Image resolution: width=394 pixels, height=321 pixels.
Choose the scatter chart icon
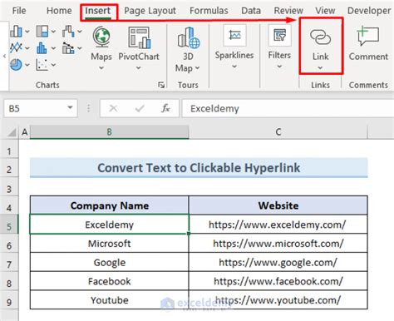click(42, 65)
